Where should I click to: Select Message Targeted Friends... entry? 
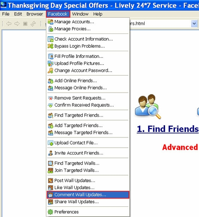tap(88, 133)
